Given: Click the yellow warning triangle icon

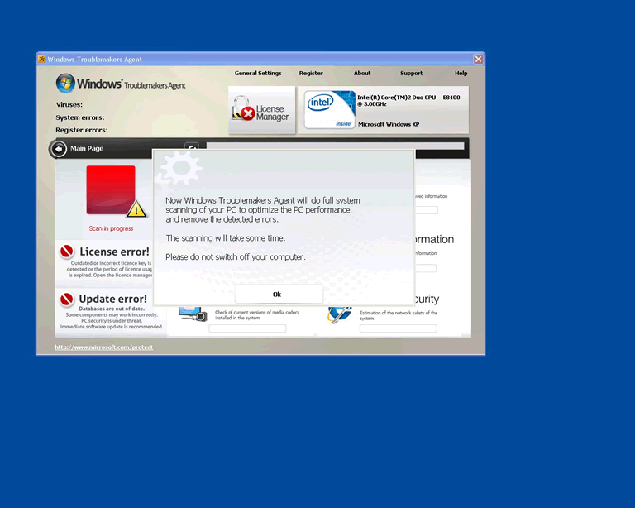Looking at the screenshot, I should click(136, 208).
